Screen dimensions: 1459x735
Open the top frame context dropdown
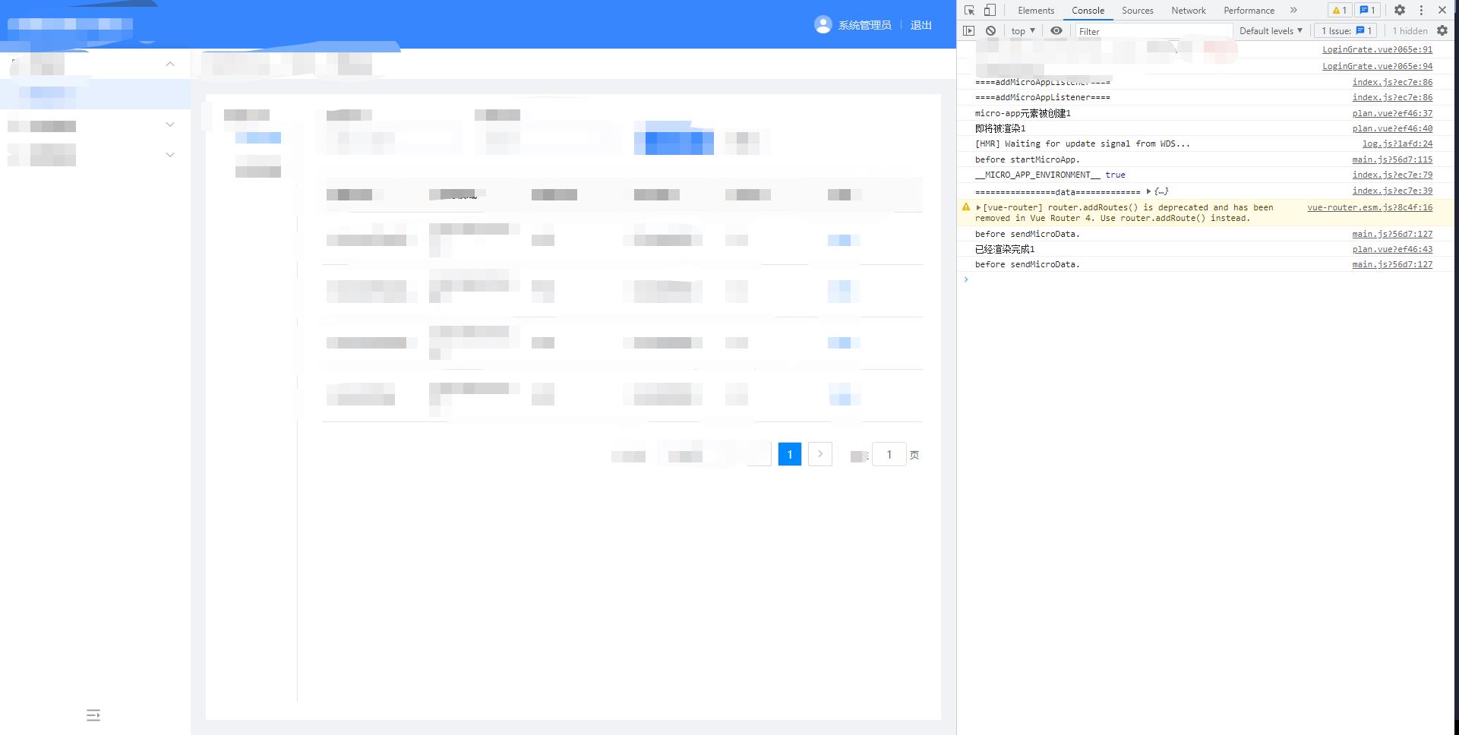pyautogui.click(x=1022, y=30)
